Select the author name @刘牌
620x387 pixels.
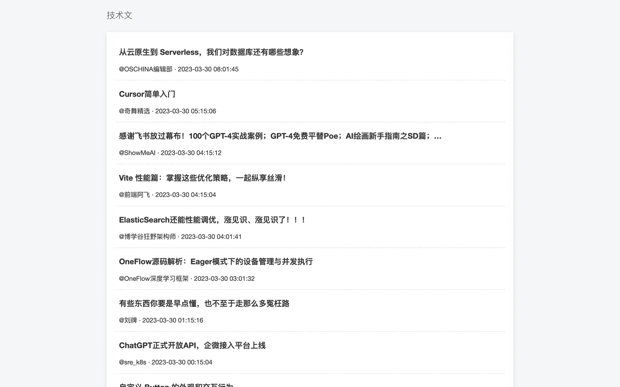coord(128,320)
